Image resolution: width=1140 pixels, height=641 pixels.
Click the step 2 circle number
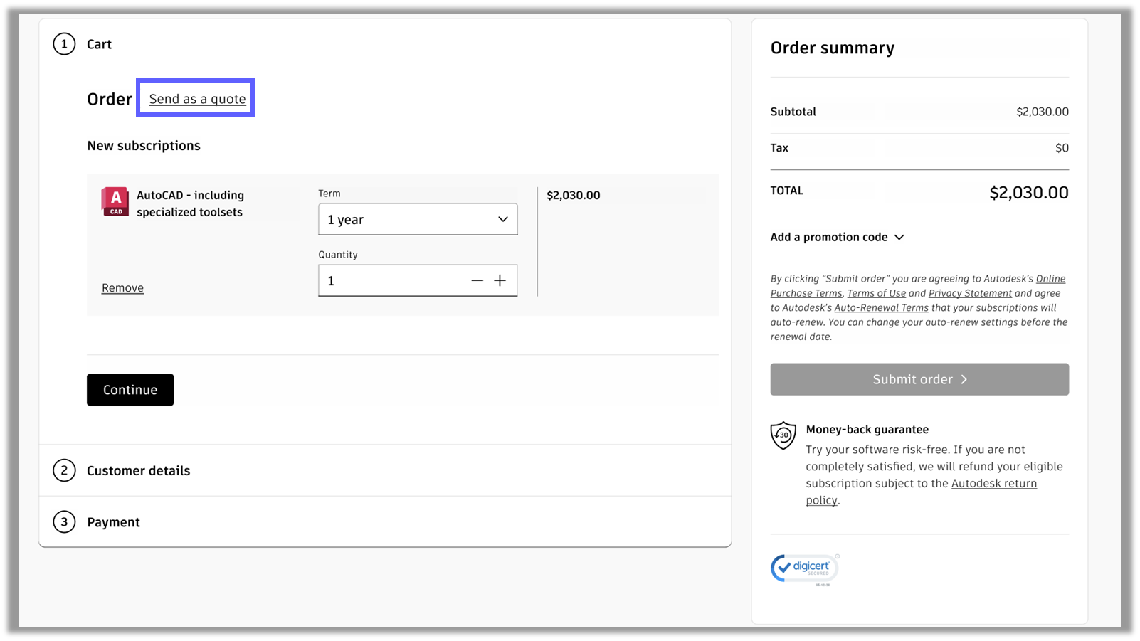click(64, 471)
